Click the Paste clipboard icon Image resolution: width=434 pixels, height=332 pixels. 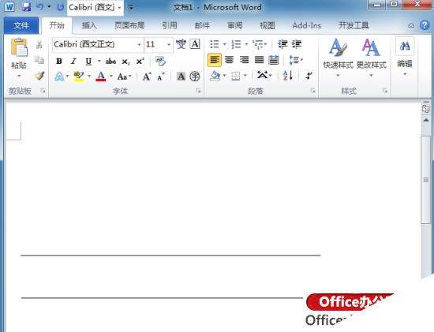tap(19, 47)
